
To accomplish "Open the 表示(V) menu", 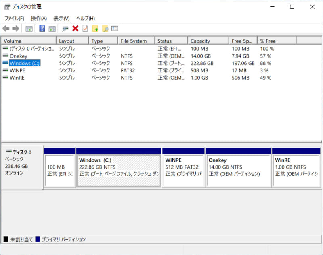I will 61,19.
